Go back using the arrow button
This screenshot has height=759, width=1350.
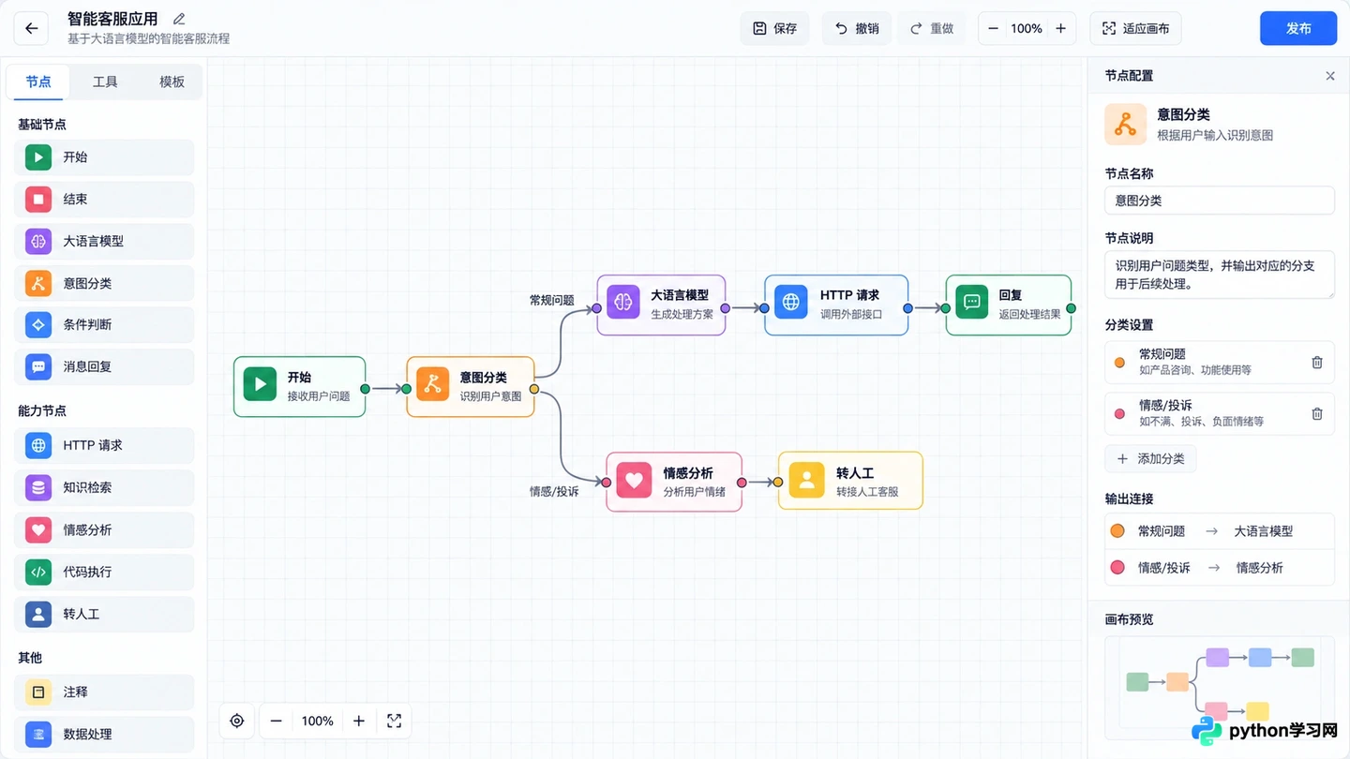click(x=32, y=28)
